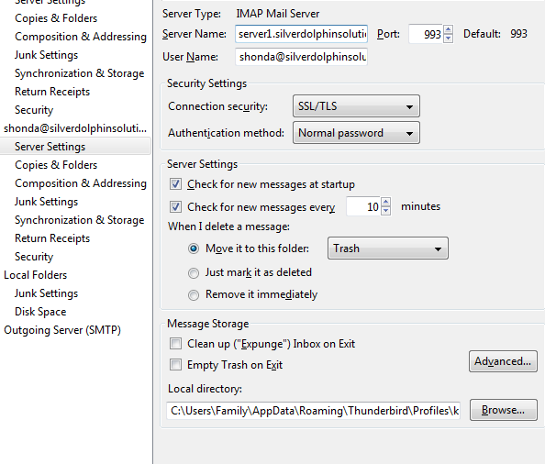Enable Clean up Expunge Inbox on Exit
The width and height of the screenshot is (545, 464).
[x=175, y=344]
